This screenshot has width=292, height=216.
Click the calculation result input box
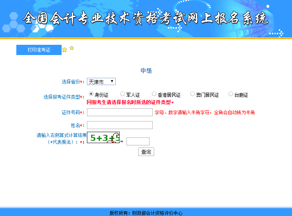coord(138,141)
